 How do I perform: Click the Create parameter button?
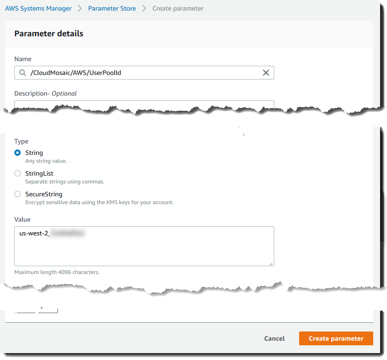pos(336,338)
